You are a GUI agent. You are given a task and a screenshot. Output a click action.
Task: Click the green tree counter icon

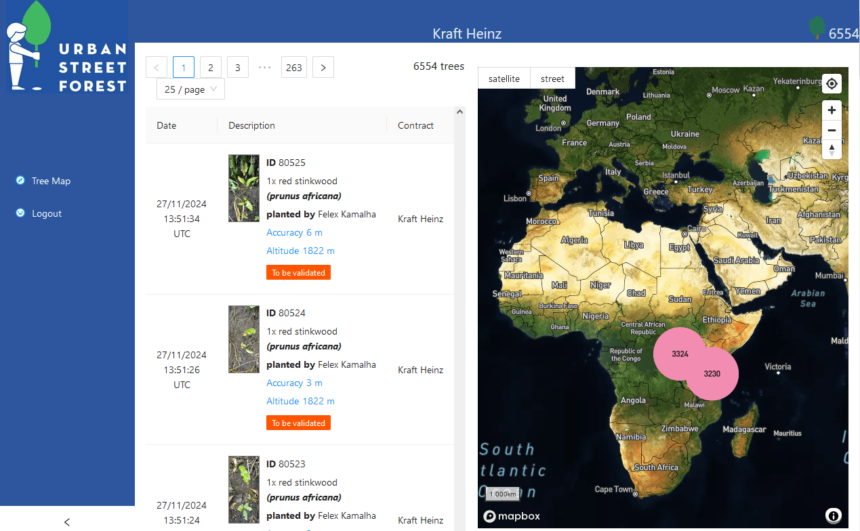(817, 27)
